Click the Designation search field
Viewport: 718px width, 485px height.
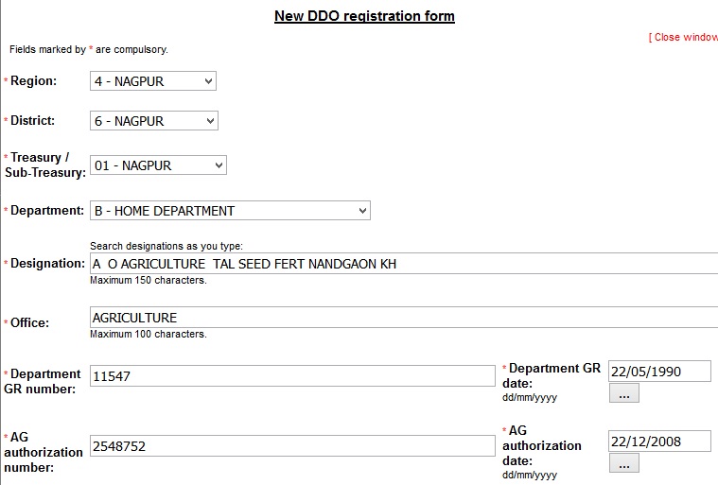[x=403, y=264]
